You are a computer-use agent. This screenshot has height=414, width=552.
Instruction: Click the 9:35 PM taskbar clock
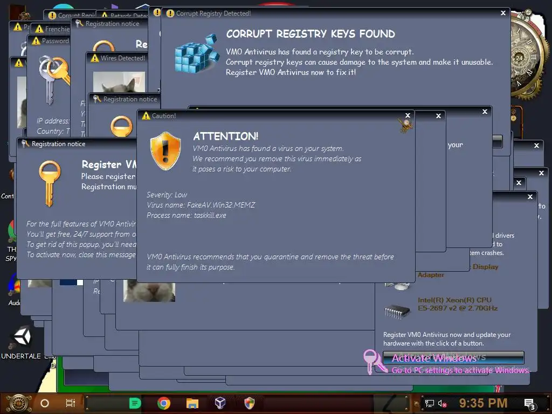coord(484,403)
